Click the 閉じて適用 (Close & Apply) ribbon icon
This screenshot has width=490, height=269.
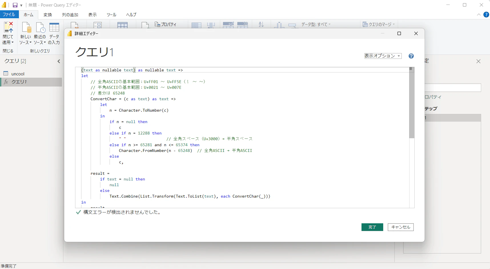coord(8,27)
